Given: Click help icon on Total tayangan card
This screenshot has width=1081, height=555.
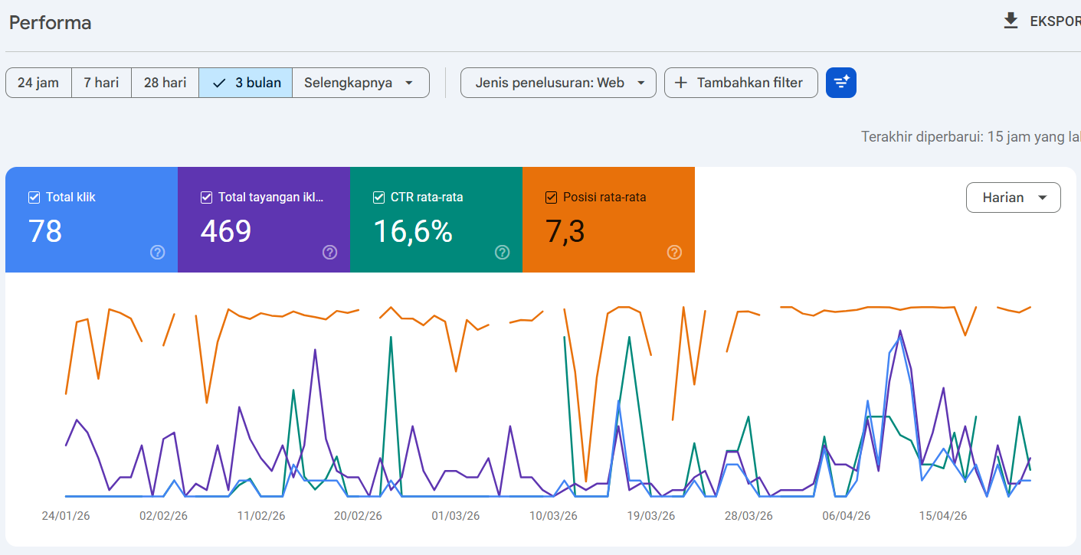Looking at the screenshot, I should click(x=330, y=253).
